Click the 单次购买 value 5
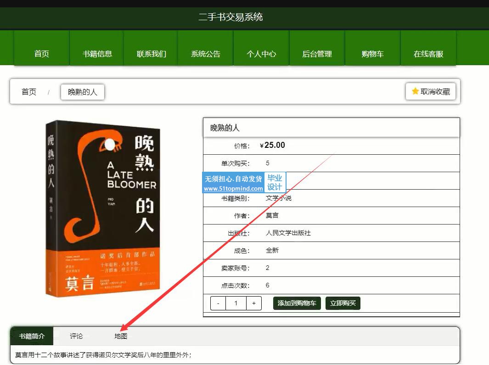489x365 pixels. [x=268, y=163]
